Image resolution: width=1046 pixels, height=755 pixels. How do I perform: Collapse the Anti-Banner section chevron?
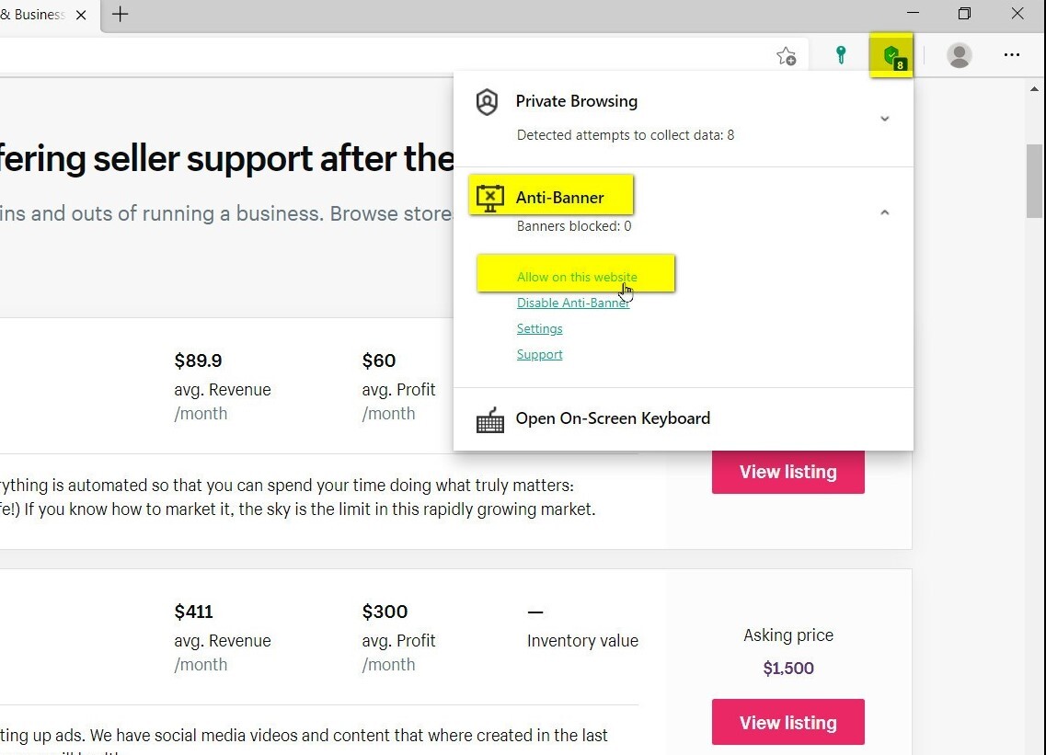(x=885, y=212)
